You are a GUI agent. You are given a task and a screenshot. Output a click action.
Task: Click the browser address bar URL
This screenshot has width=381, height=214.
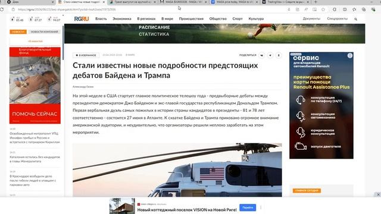pos(67,10)
